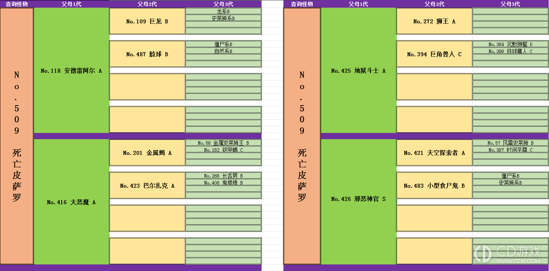549x271 pixels.
Task: Click the No.394 巨角兽人 C cell
Action: point(434,54)
